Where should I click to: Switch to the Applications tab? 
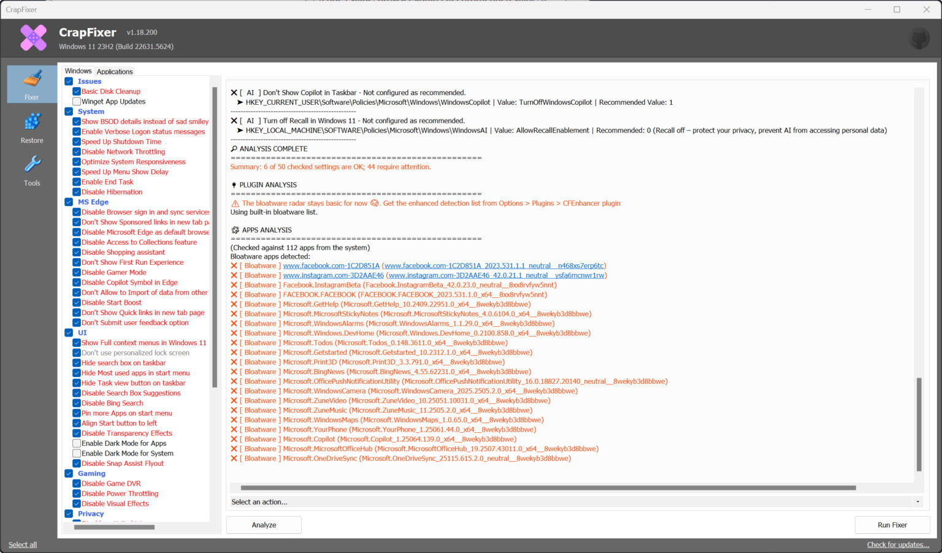click(x=114, y=71)
